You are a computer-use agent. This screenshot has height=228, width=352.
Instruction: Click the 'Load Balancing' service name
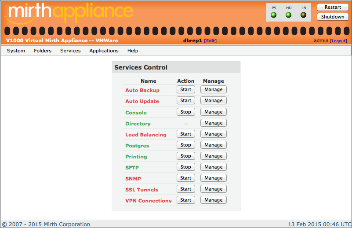pyautogui.click(x=146, y=135)
